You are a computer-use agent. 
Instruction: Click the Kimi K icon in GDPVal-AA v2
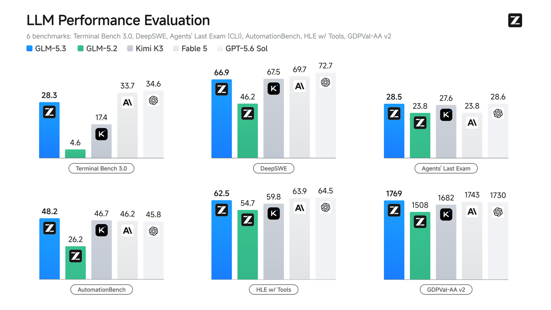(446, 214)
